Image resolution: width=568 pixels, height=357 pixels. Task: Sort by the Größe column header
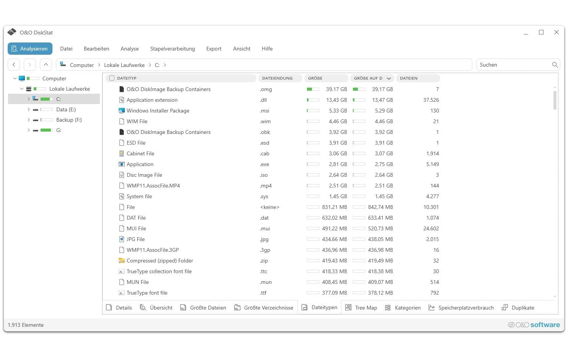[x=326, y=78]
